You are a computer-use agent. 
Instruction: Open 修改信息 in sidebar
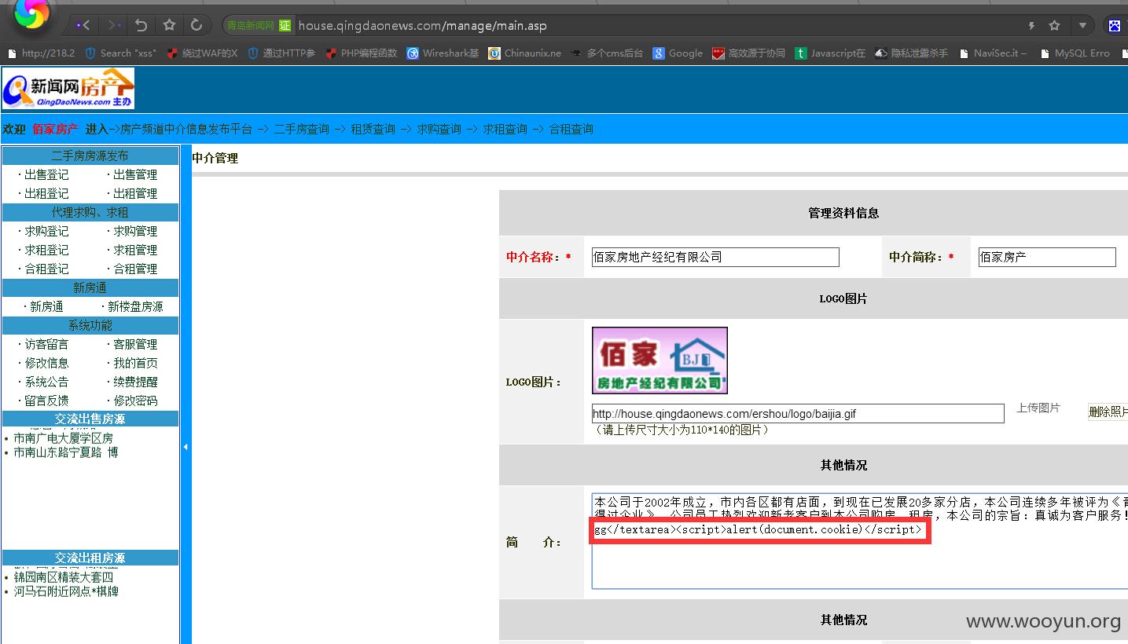click(46, 363)
